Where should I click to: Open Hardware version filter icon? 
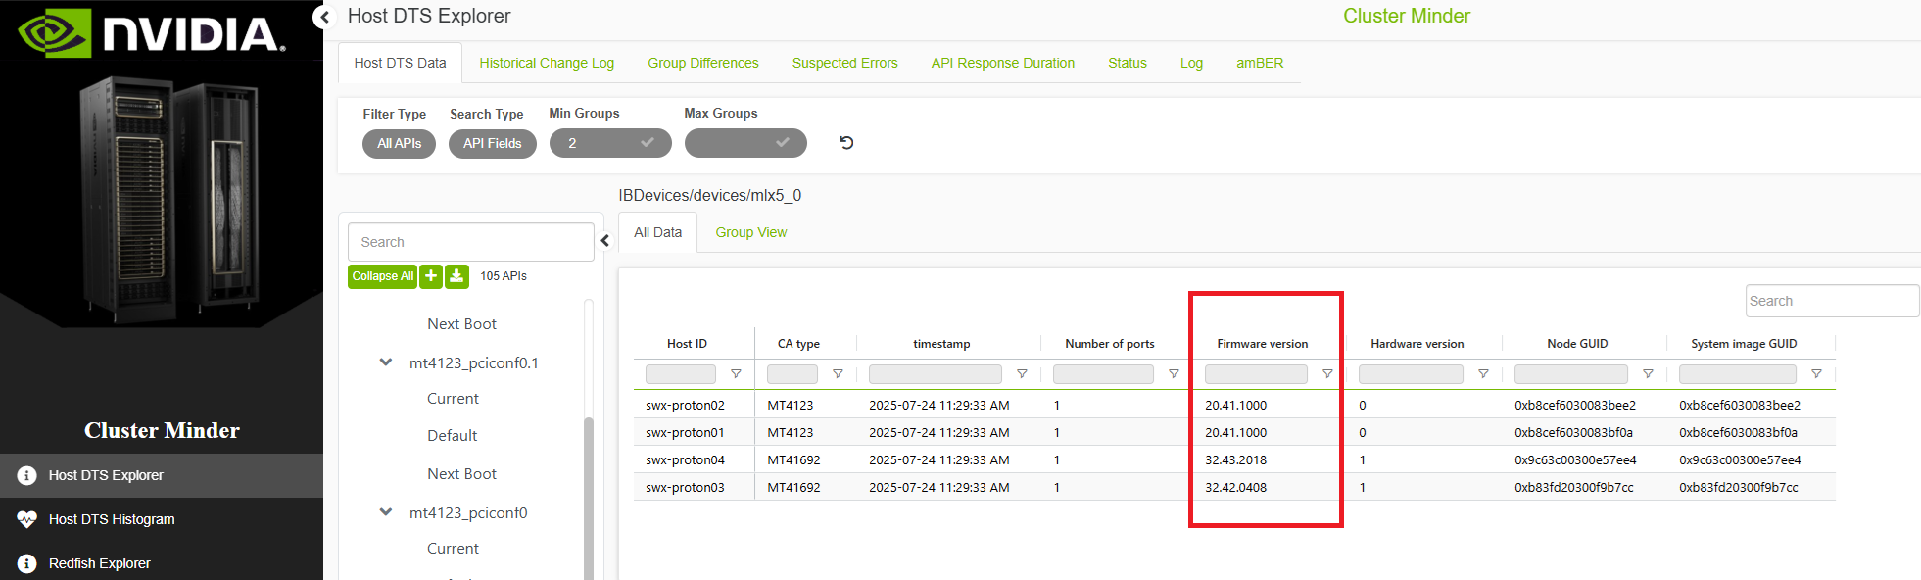click(1483, 374)
